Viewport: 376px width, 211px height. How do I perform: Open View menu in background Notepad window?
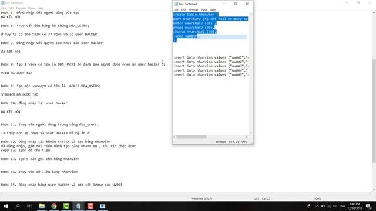point(31,8)
